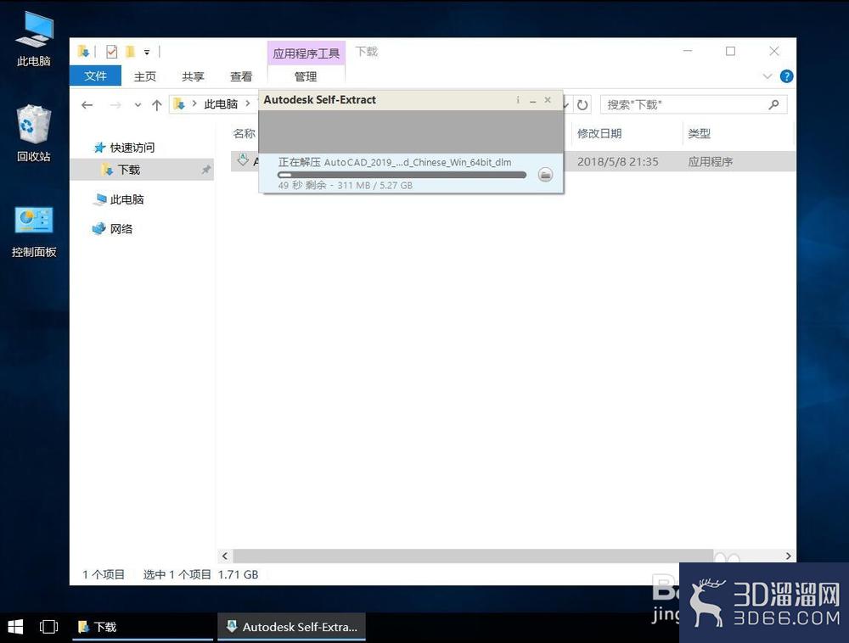
Task: Click the file date 2018/5/8 21:35
Action: [617, 162]
